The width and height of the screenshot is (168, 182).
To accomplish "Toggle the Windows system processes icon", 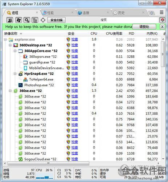I will coord(19,20).
